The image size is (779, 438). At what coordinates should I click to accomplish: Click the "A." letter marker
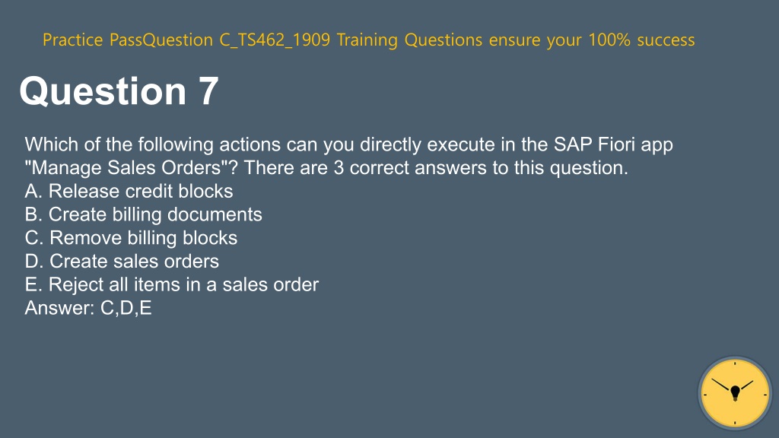pyautogui.click(x=33, y=191)
